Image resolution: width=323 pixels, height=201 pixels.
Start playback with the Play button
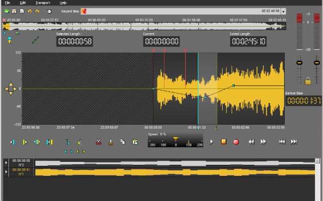coord(211,142)
